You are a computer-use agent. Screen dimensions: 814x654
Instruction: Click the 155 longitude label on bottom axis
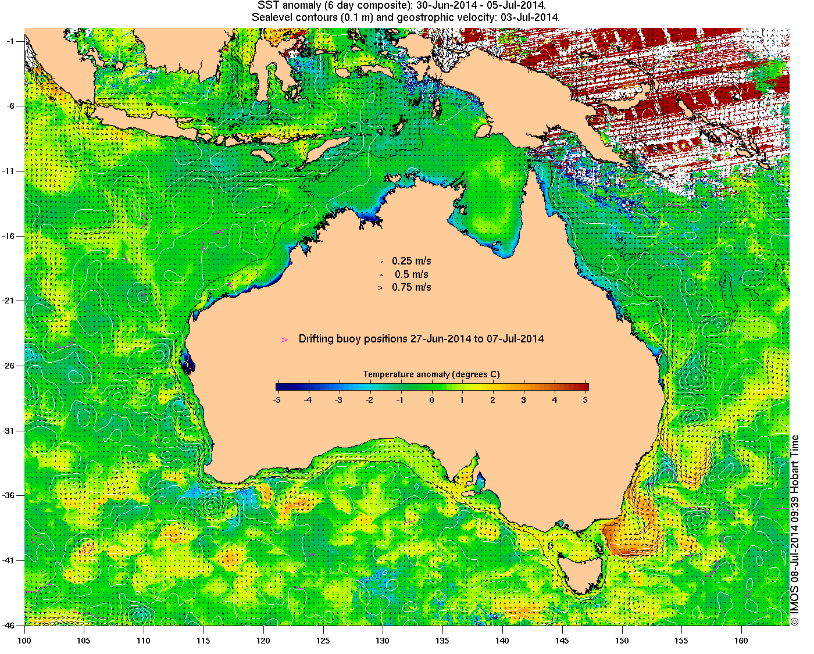coord(681,641)
